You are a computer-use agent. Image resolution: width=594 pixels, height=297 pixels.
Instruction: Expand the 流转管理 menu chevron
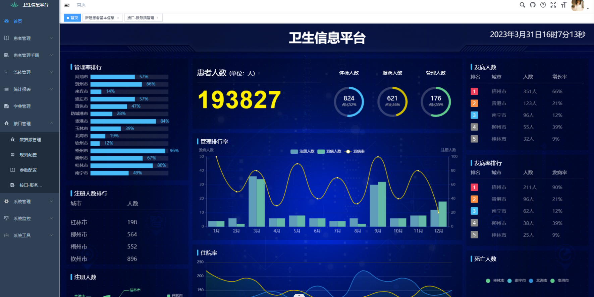[51, 72]
